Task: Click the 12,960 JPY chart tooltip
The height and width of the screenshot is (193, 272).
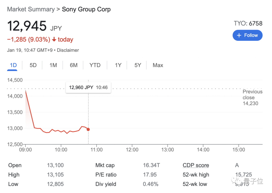Action: (x=88, y=88)
